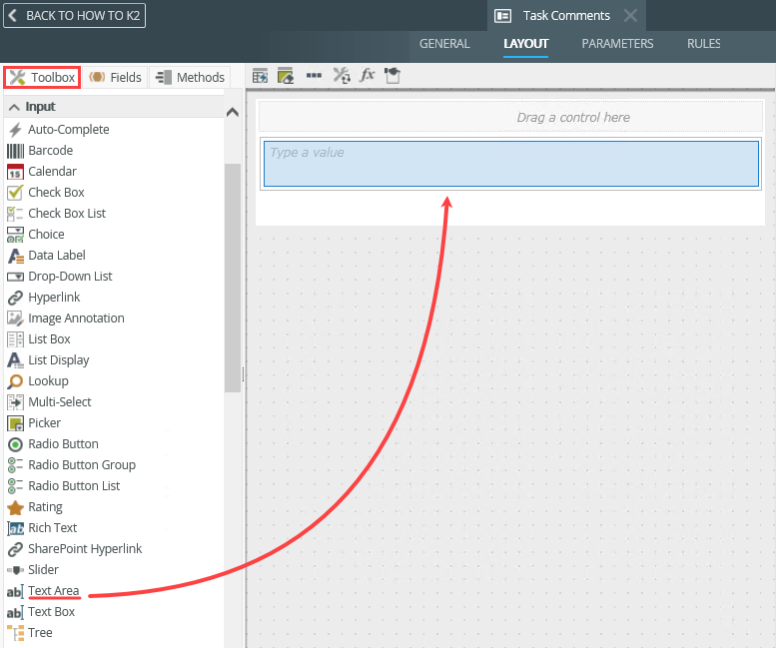Open the Methods tab

coord(190,78)
